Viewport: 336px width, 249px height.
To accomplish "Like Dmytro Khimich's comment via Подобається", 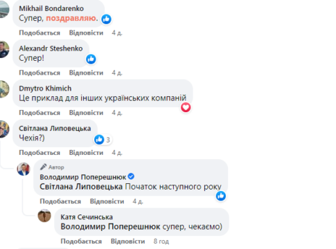I will 39,113.
